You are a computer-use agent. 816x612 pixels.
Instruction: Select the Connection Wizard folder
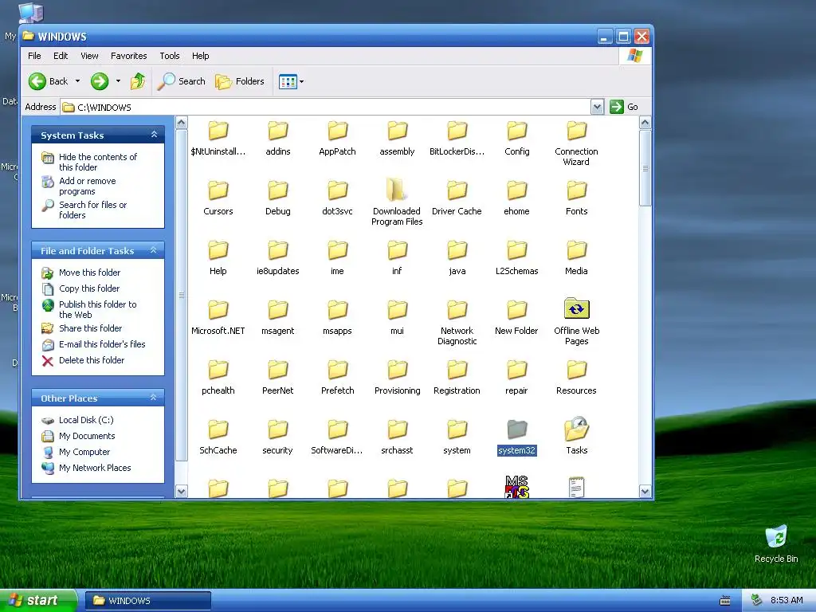(x=576, y=143)
